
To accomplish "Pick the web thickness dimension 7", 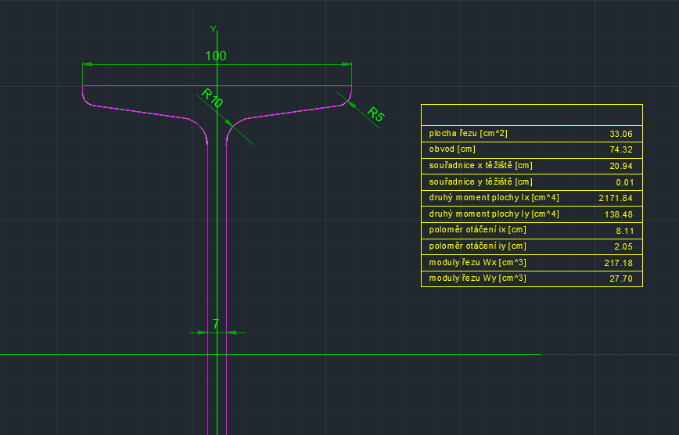I will pos(216,323).
